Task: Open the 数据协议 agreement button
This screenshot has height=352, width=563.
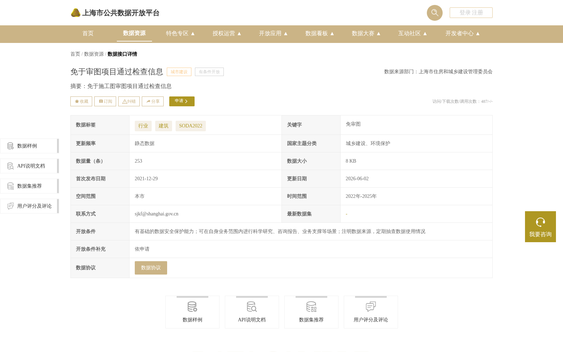Action: point(151,268)
